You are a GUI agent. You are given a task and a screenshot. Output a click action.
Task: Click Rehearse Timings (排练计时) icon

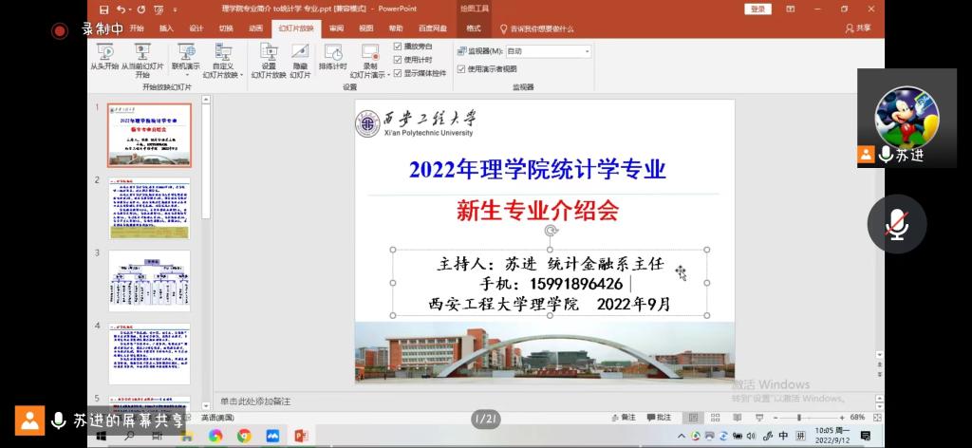tap(332, 53)
